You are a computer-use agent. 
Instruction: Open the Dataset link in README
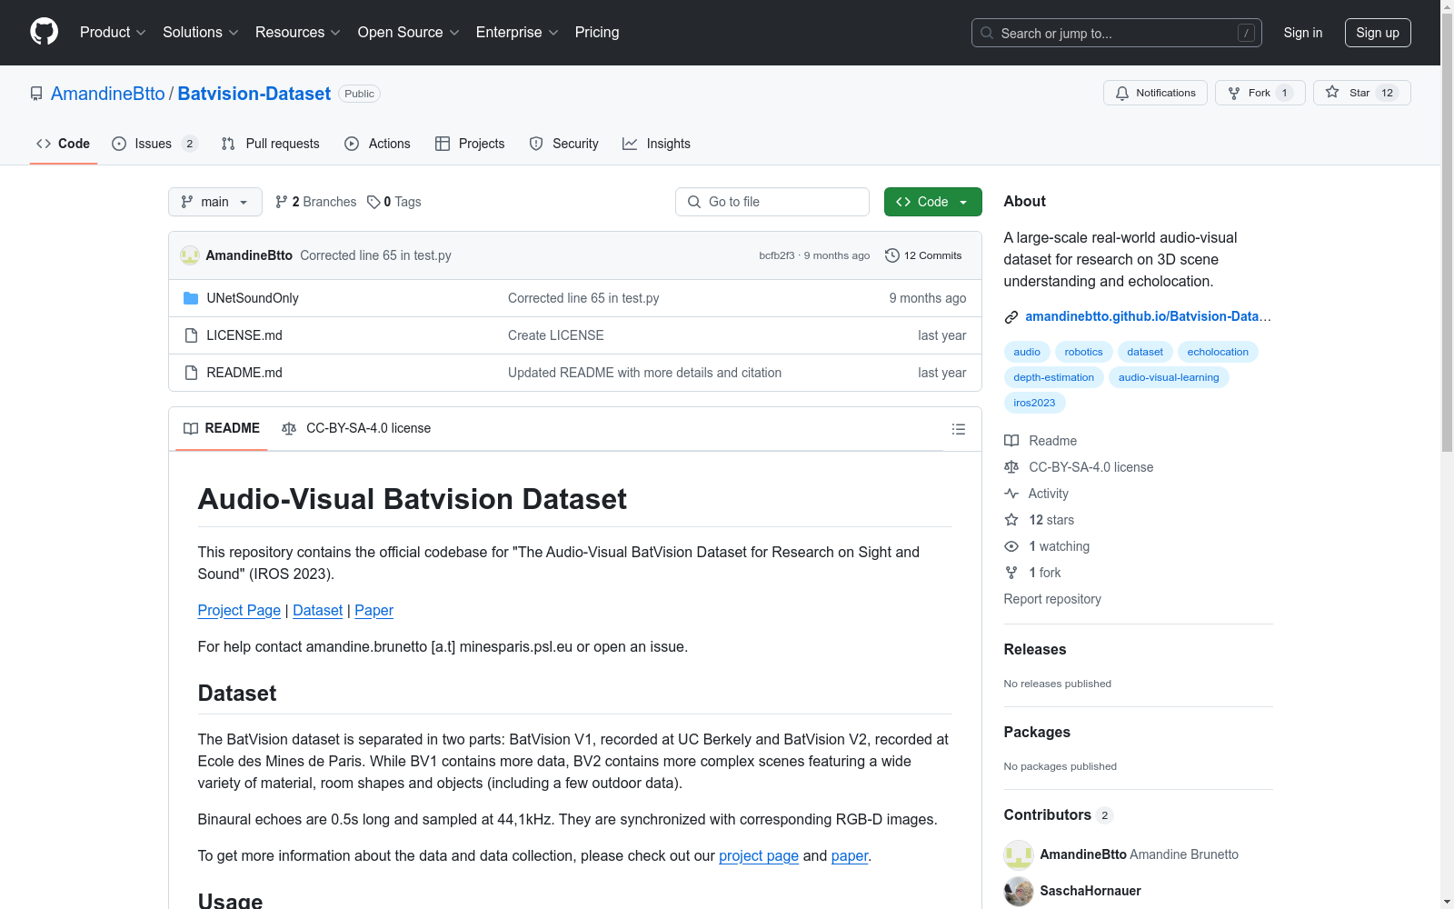pyautogui.click(x=318, y=611)
